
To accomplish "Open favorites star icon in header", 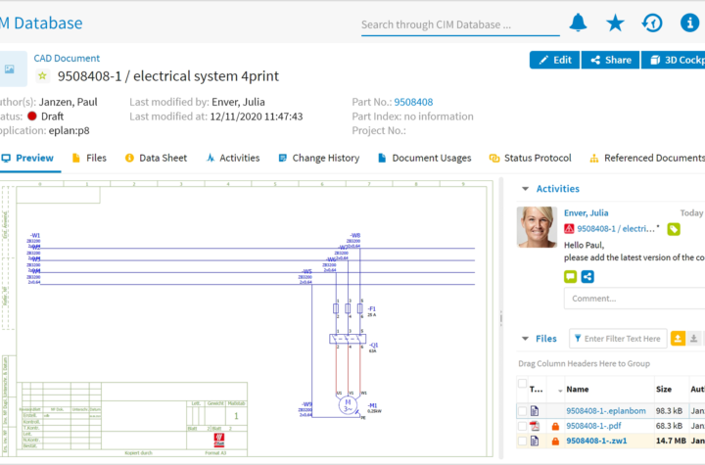I will pos(615,23).
